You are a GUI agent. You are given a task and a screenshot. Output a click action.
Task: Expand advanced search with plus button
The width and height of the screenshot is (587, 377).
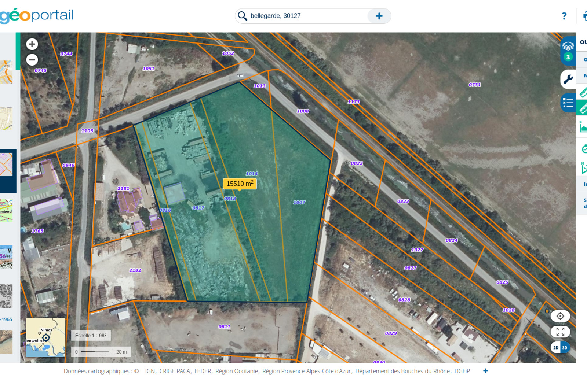coord(379,16)
